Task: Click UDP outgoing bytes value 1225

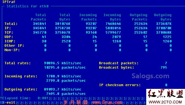Action: (x=167, y=37)
